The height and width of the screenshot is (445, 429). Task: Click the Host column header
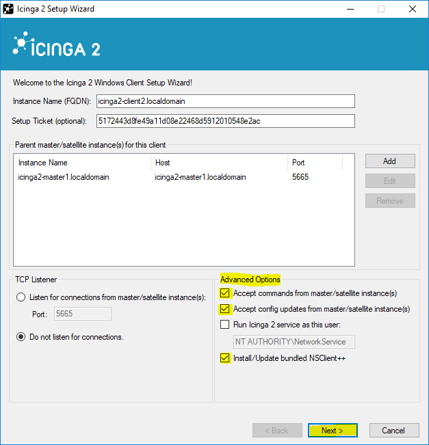pos(220,163)
